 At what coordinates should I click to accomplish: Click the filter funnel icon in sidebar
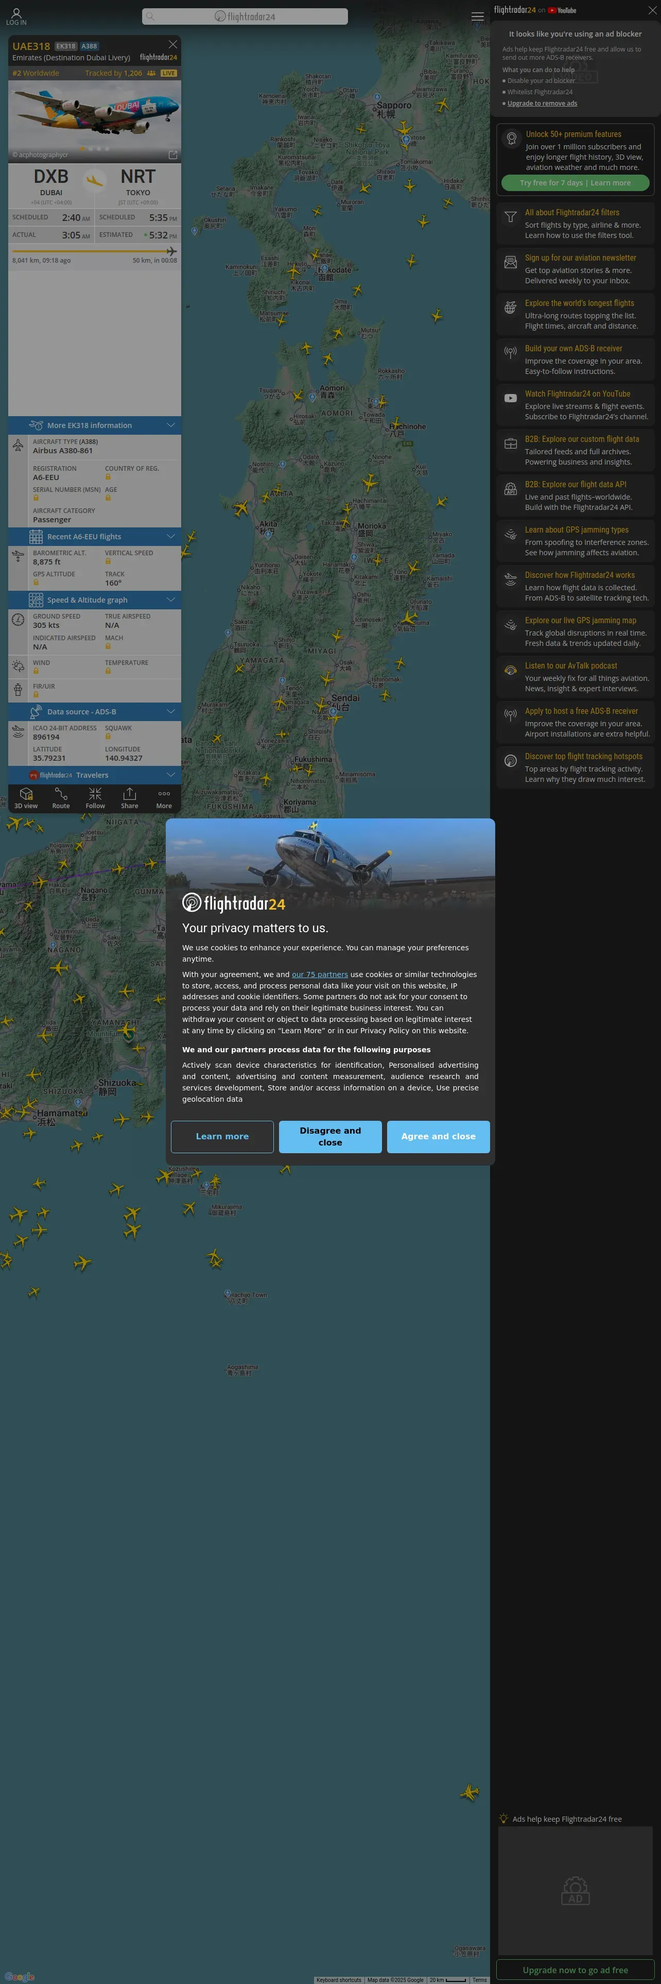(510, 217)
